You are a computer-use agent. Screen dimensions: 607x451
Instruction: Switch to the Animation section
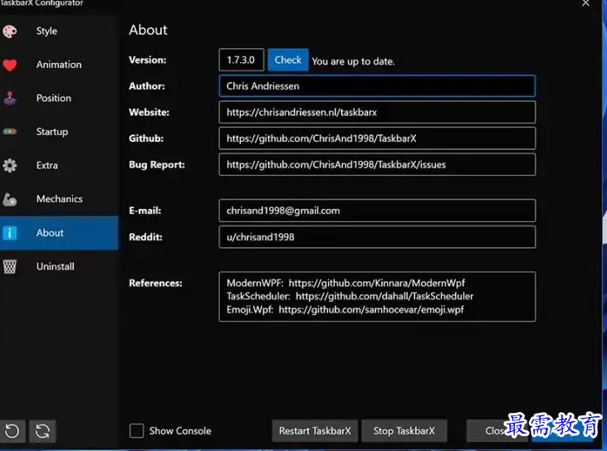click(59, 65)
